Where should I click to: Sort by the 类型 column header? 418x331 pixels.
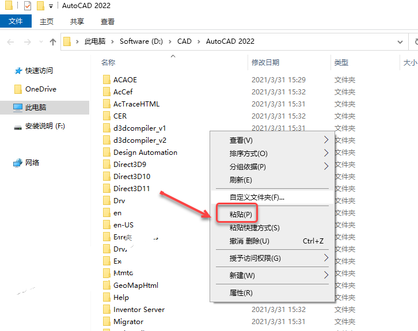click(x=341, y=62)
